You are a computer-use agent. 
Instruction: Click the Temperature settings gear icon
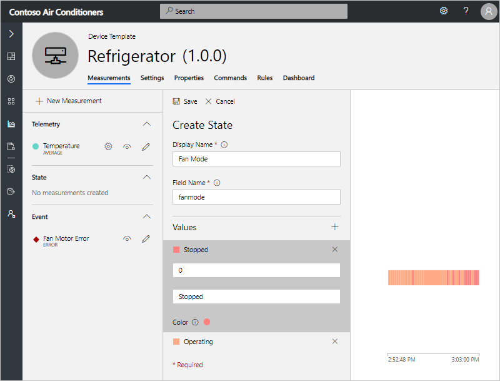pyautogui.click(x=108, y=146)
